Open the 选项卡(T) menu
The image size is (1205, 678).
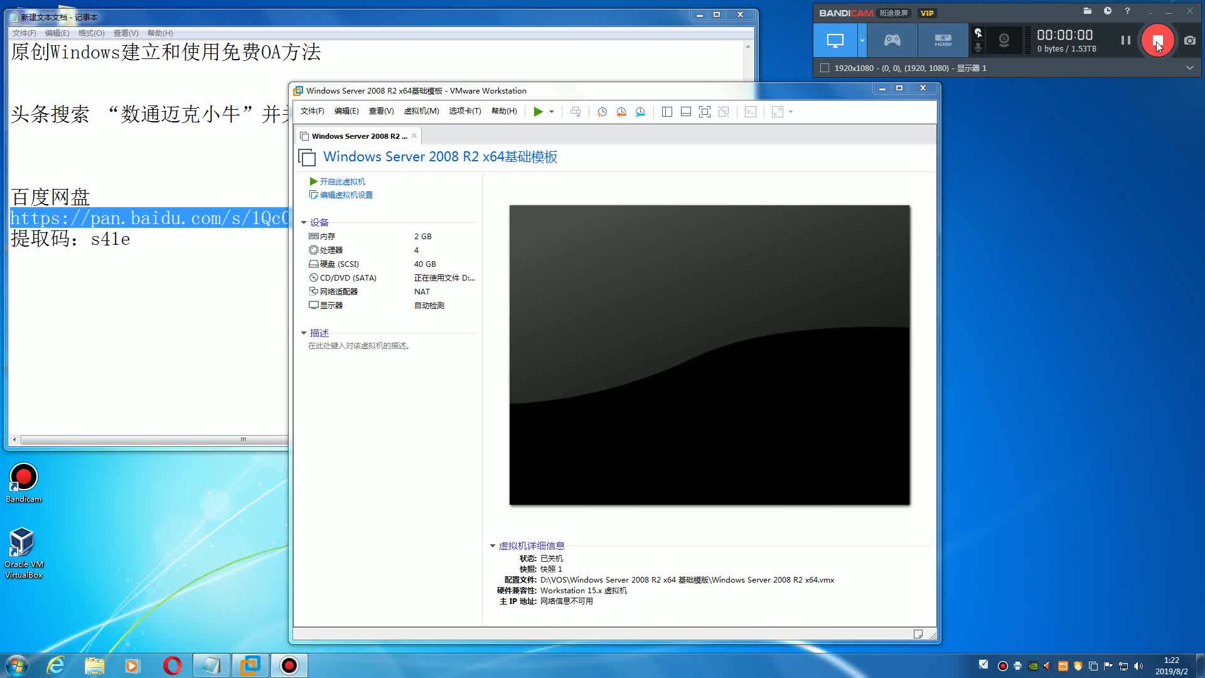click(x=465, y=111)
